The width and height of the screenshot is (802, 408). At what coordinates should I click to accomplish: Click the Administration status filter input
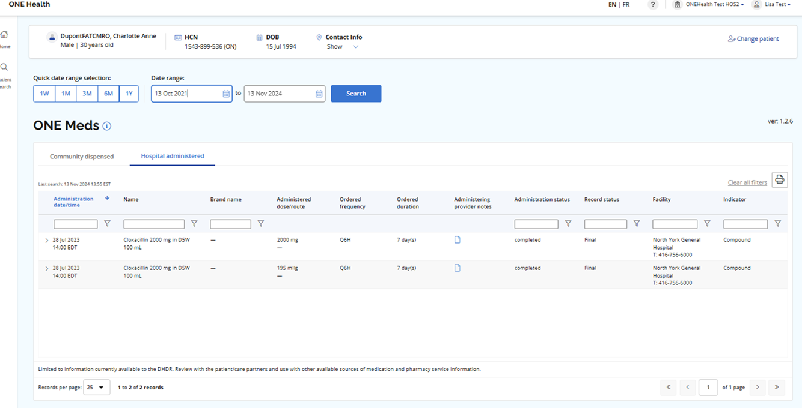coord(536,224)
